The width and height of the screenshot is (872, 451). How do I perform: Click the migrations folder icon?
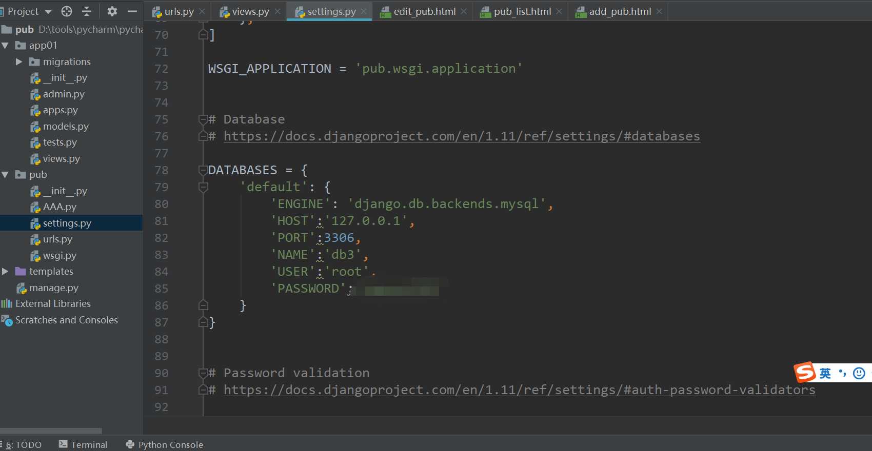pyautogui.click(x=34, y=61)
